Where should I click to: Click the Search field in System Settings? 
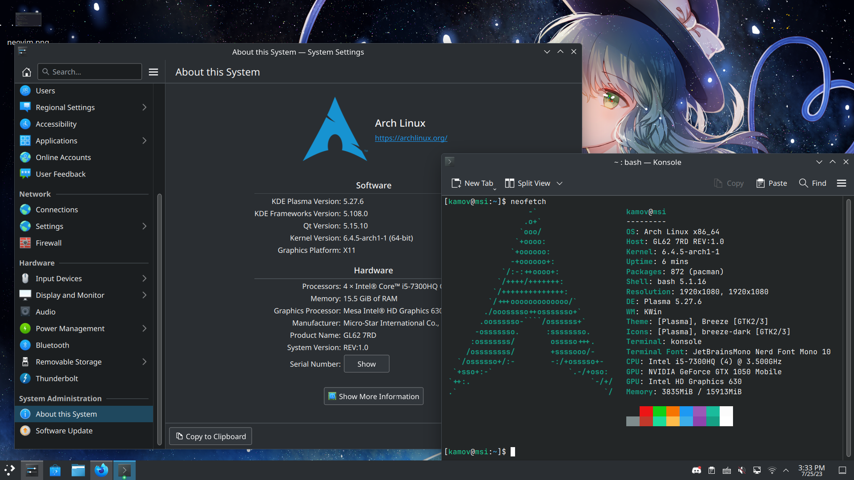(x=90, y=72)
